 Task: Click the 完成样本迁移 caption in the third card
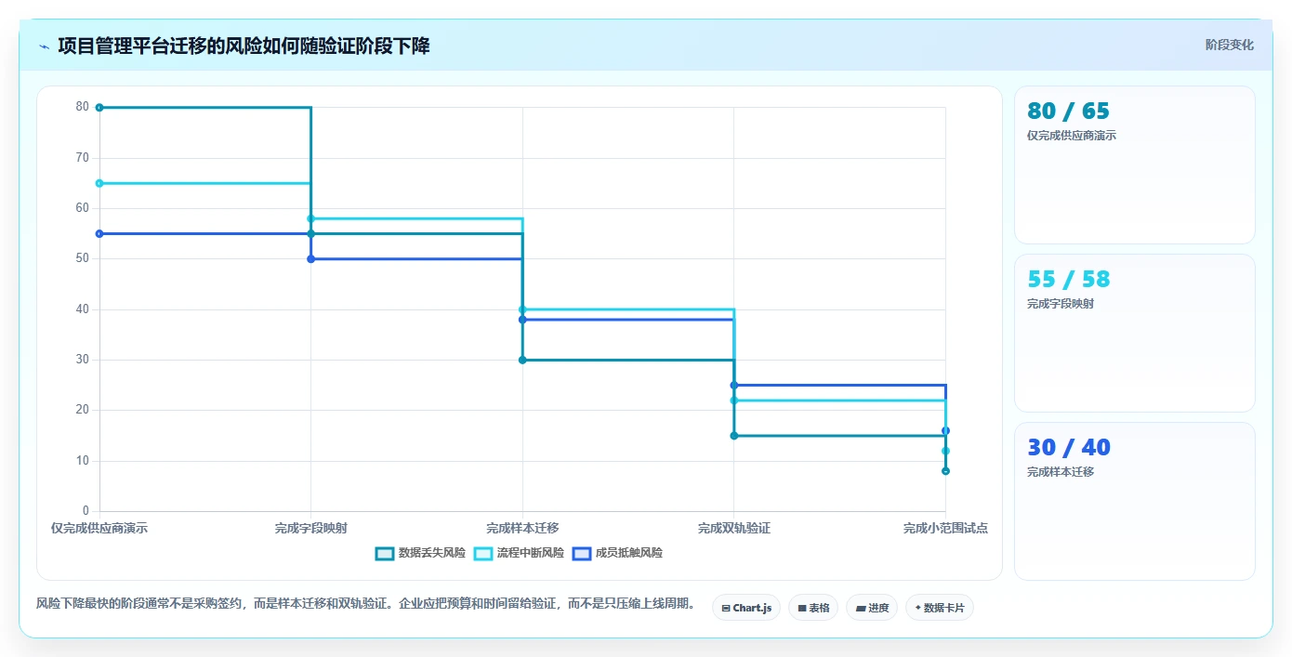pos(1061,472)
